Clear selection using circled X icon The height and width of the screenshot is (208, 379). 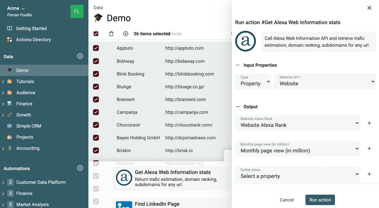[x=126, y=34]
